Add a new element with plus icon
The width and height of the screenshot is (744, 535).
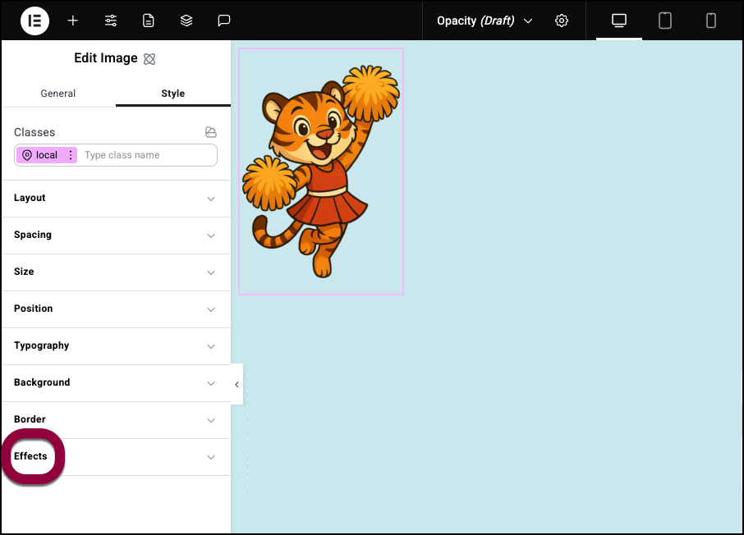coord(72,21)
